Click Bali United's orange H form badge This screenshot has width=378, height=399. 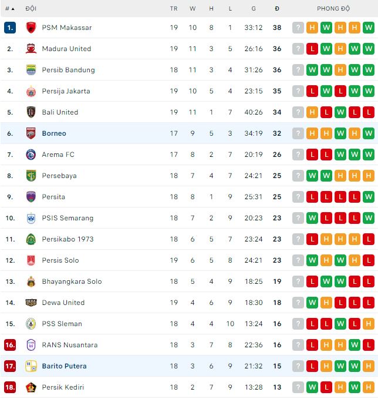pos(312,112)
